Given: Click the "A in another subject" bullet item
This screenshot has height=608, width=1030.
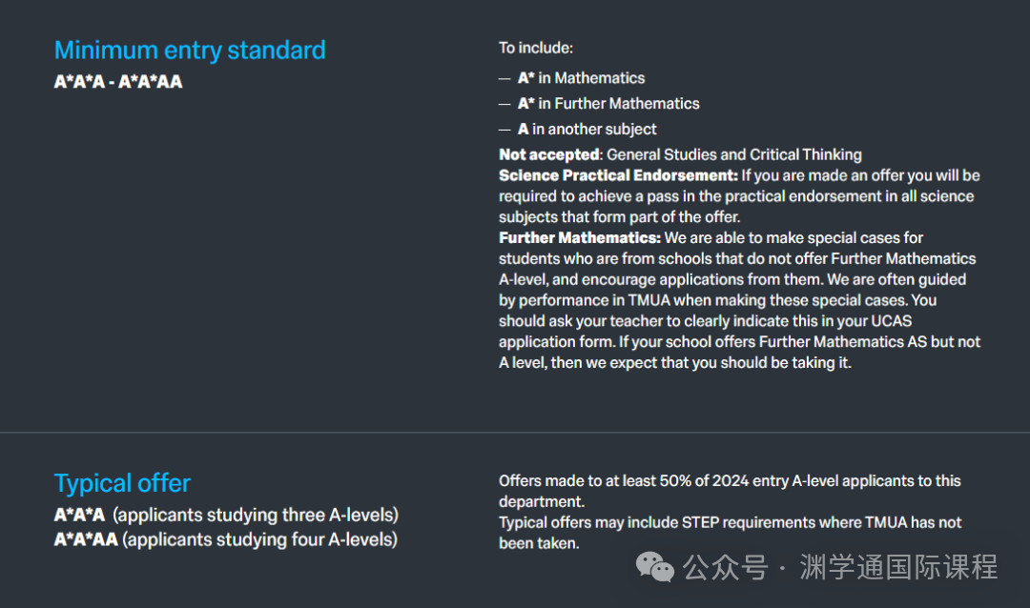Looking at the screenshot, I should [587, 130].
